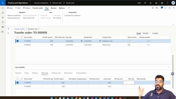The image size is (176, 99).
Task: Toggle Reserve items for Stabilizer Link
Action: pyautogui.click(x=129, y=41)
